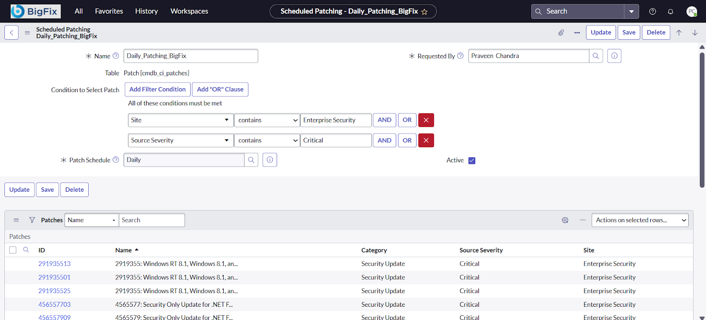Image resolution: width=706 pixels, height=320 pixels.
Task: Open the notifications bell
Action: coord(670,11)
